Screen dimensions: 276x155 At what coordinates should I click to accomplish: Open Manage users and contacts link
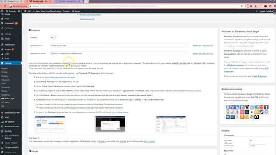(x=90, y=15)
